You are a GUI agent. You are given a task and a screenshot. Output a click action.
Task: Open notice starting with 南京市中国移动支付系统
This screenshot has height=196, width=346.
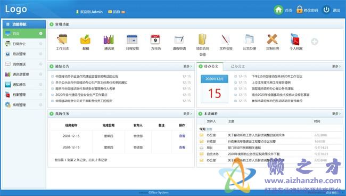(85, 88)
